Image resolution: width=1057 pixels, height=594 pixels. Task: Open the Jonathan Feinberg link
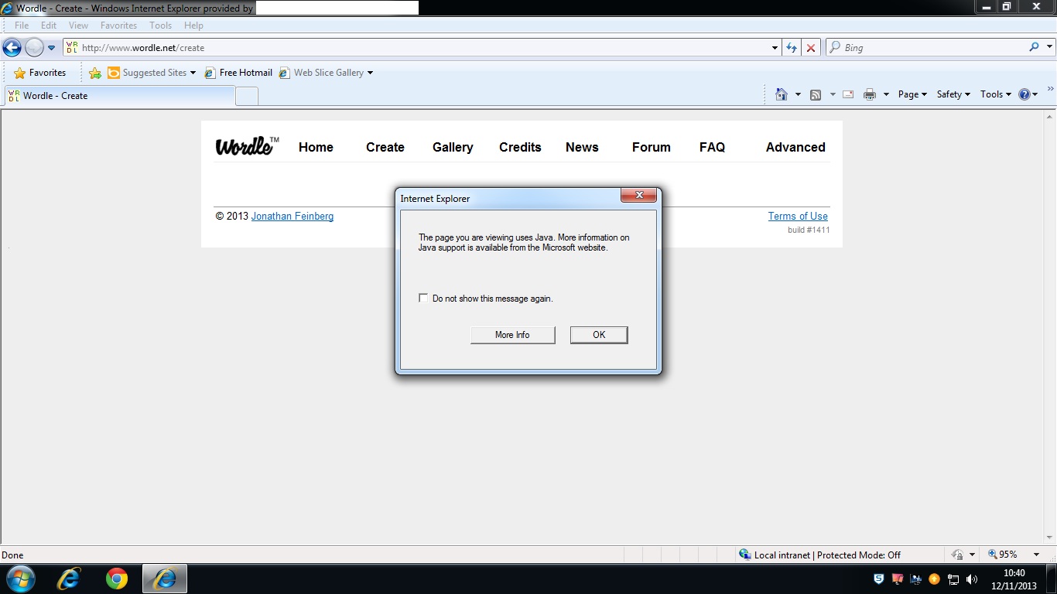[x=292, y=217]
